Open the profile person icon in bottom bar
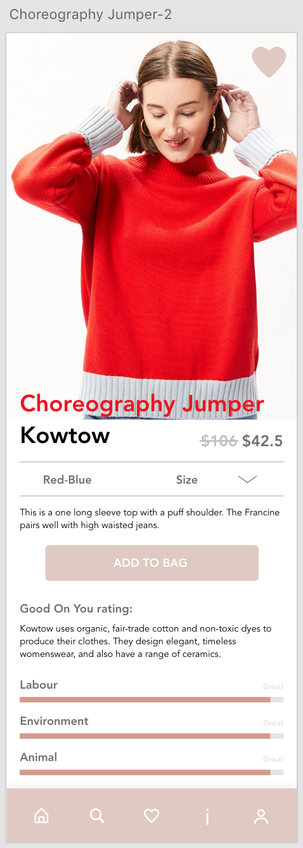Image resolution: width=303 pixels, height=848 pixels. pos(261,816)
